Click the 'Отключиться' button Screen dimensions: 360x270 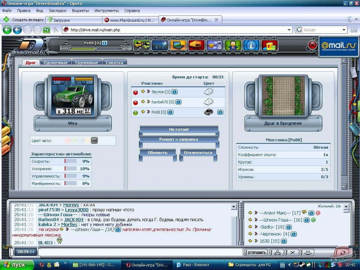[198, 153]
